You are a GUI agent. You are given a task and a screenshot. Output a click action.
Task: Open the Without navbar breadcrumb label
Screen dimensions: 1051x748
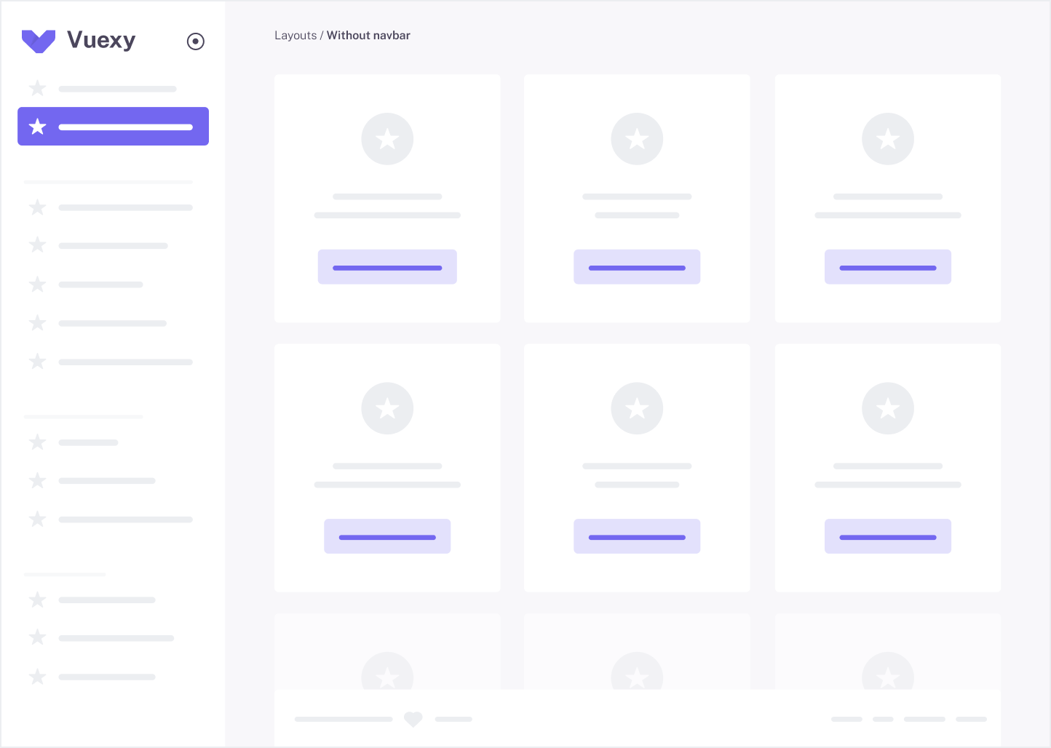(x=368, y=35)
